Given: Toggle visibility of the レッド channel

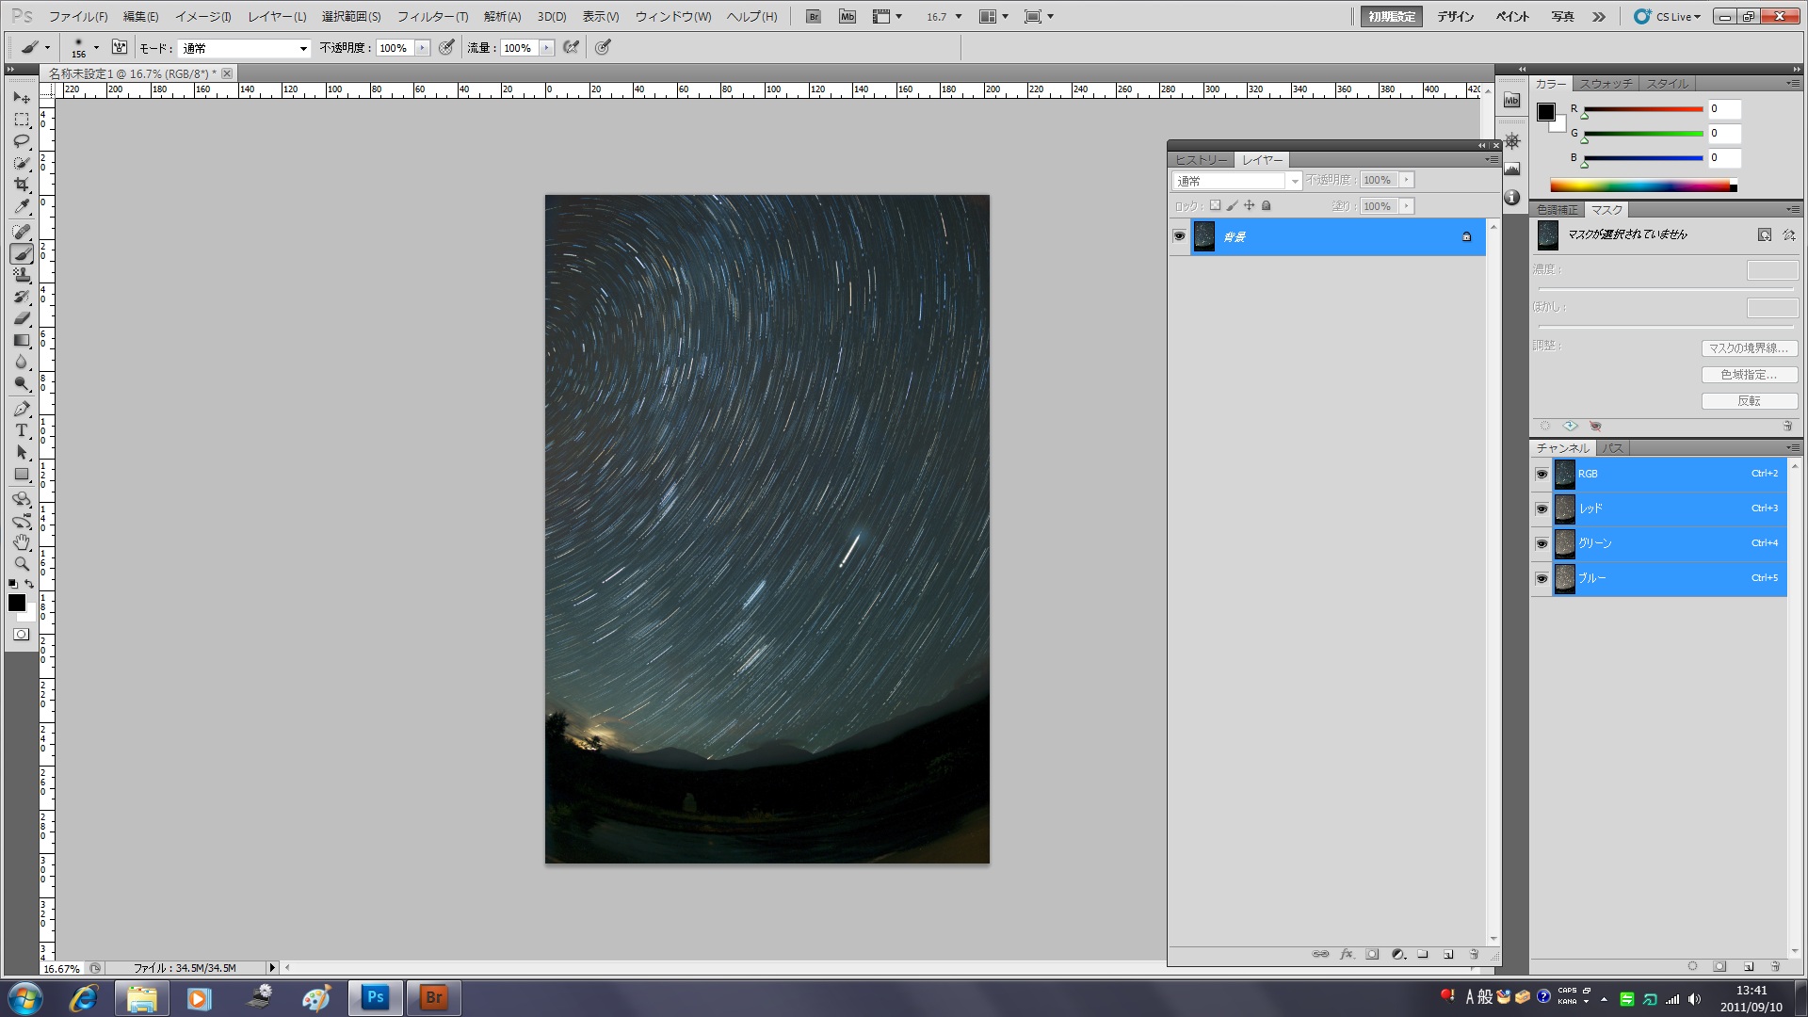Looking at the screenshot, I should click(1542, 508).
